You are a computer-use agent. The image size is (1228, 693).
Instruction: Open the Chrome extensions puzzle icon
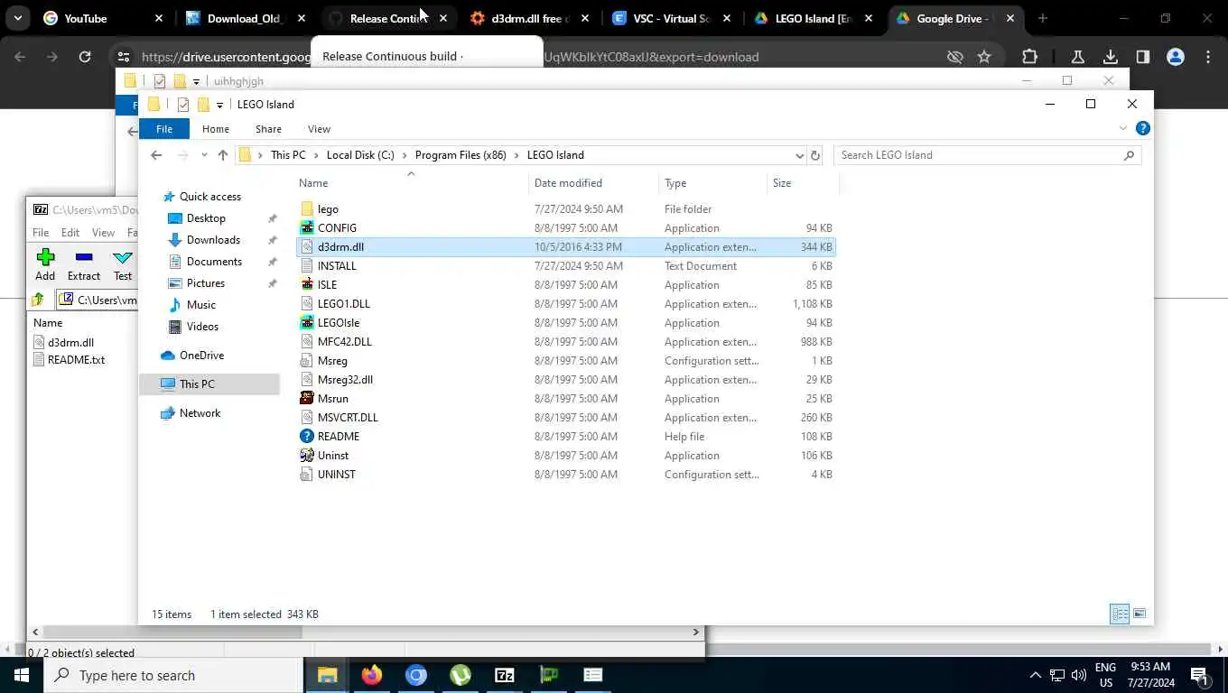[x=1029, y=57]
